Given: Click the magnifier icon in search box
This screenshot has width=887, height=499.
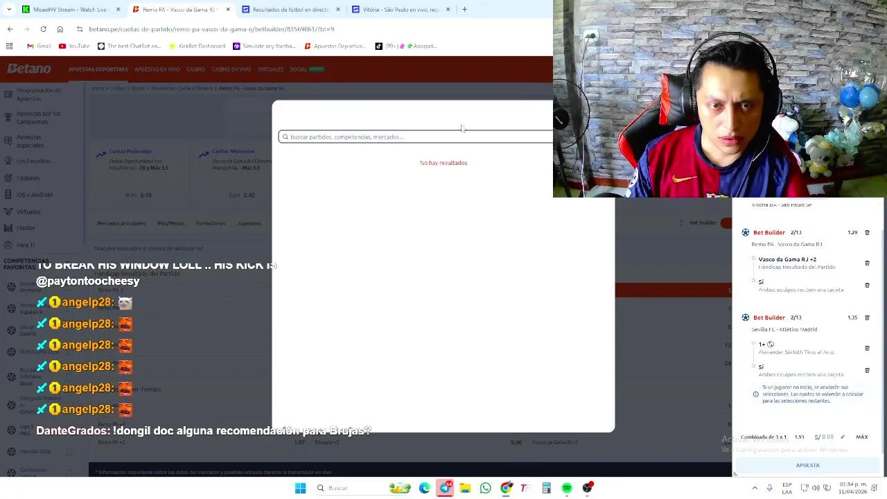Looking at the screenshot, I should coord(285,137).
